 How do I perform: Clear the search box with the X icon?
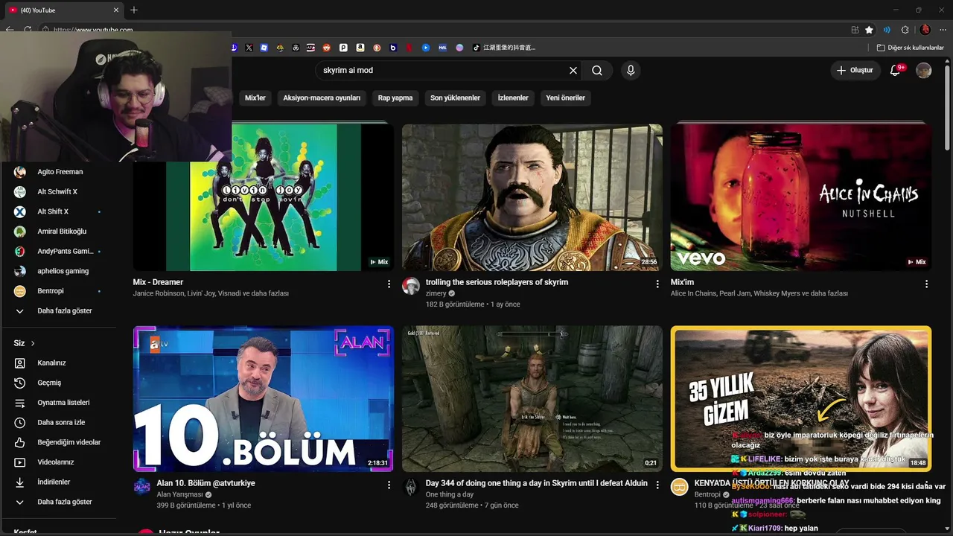[573, 71]
